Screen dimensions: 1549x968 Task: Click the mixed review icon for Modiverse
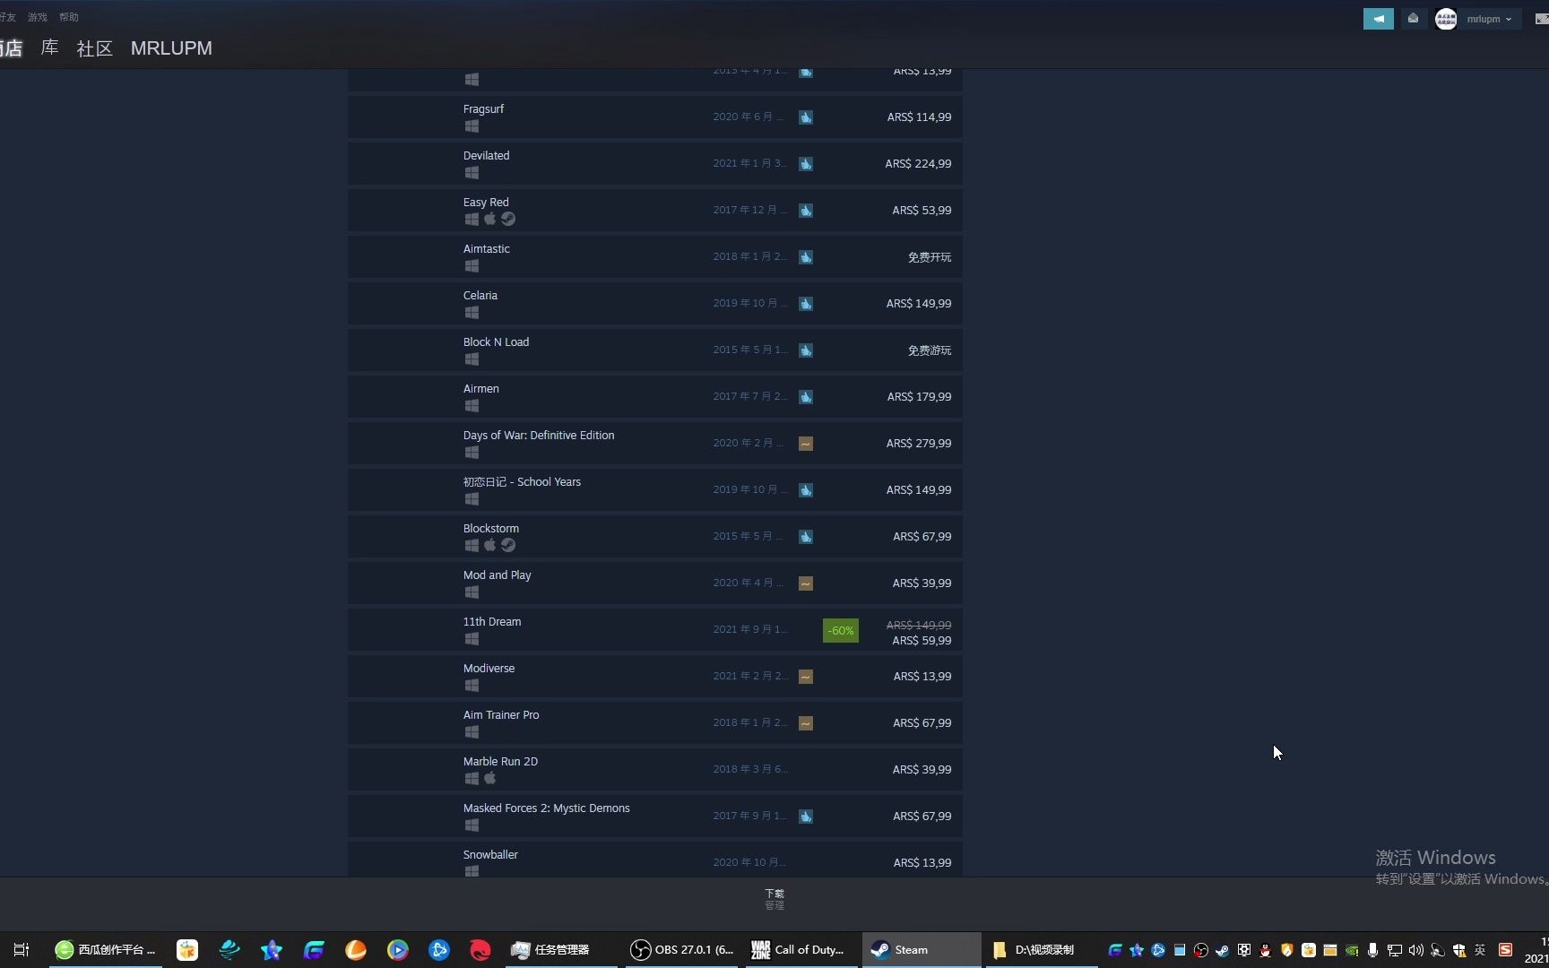point(806,677)
